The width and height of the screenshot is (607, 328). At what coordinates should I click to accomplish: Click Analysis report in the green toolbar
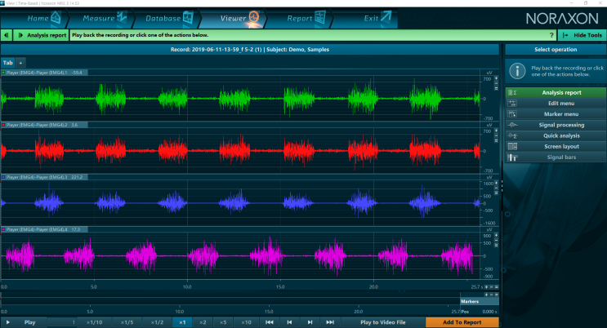[x=42, y=35]
